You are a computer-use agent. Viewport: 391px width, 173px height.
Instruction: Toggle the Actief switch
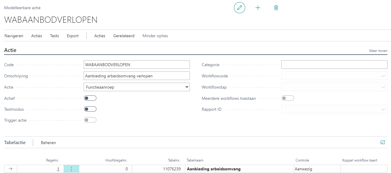[x=90, y=98]
